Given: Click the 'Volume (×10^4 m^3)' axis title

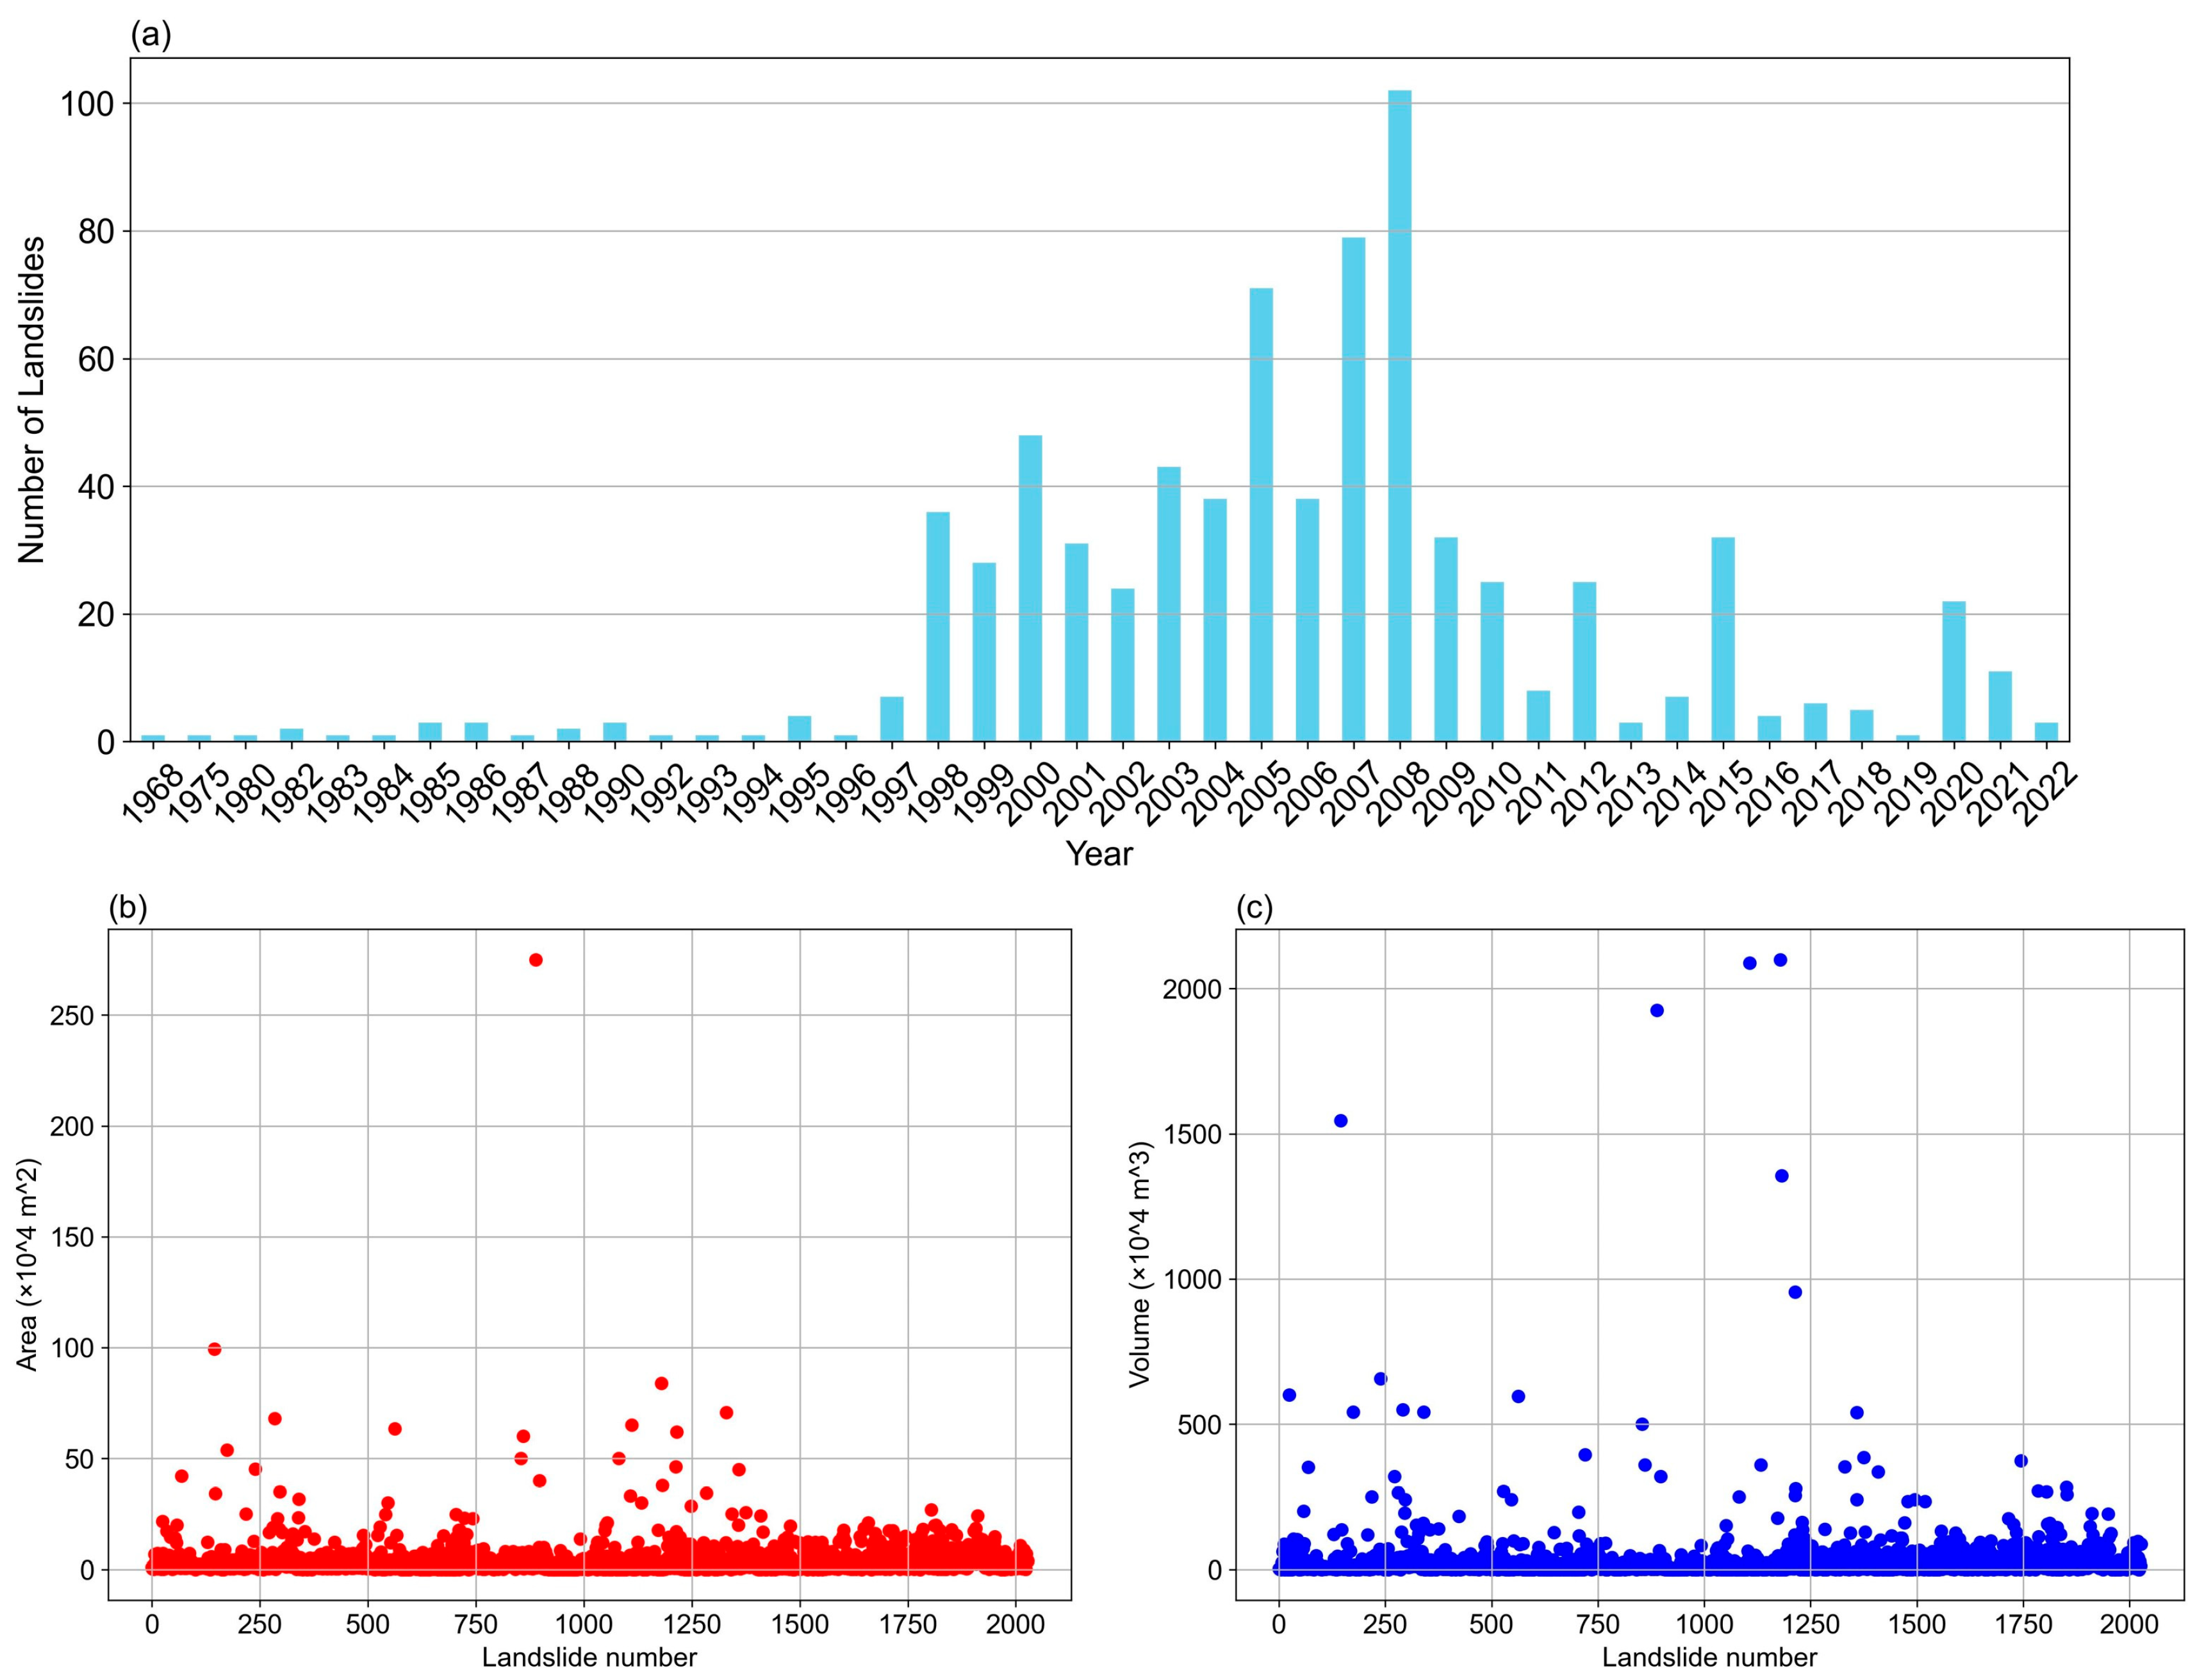Looking at the screenshot, I should (x=1139, y=1264).
